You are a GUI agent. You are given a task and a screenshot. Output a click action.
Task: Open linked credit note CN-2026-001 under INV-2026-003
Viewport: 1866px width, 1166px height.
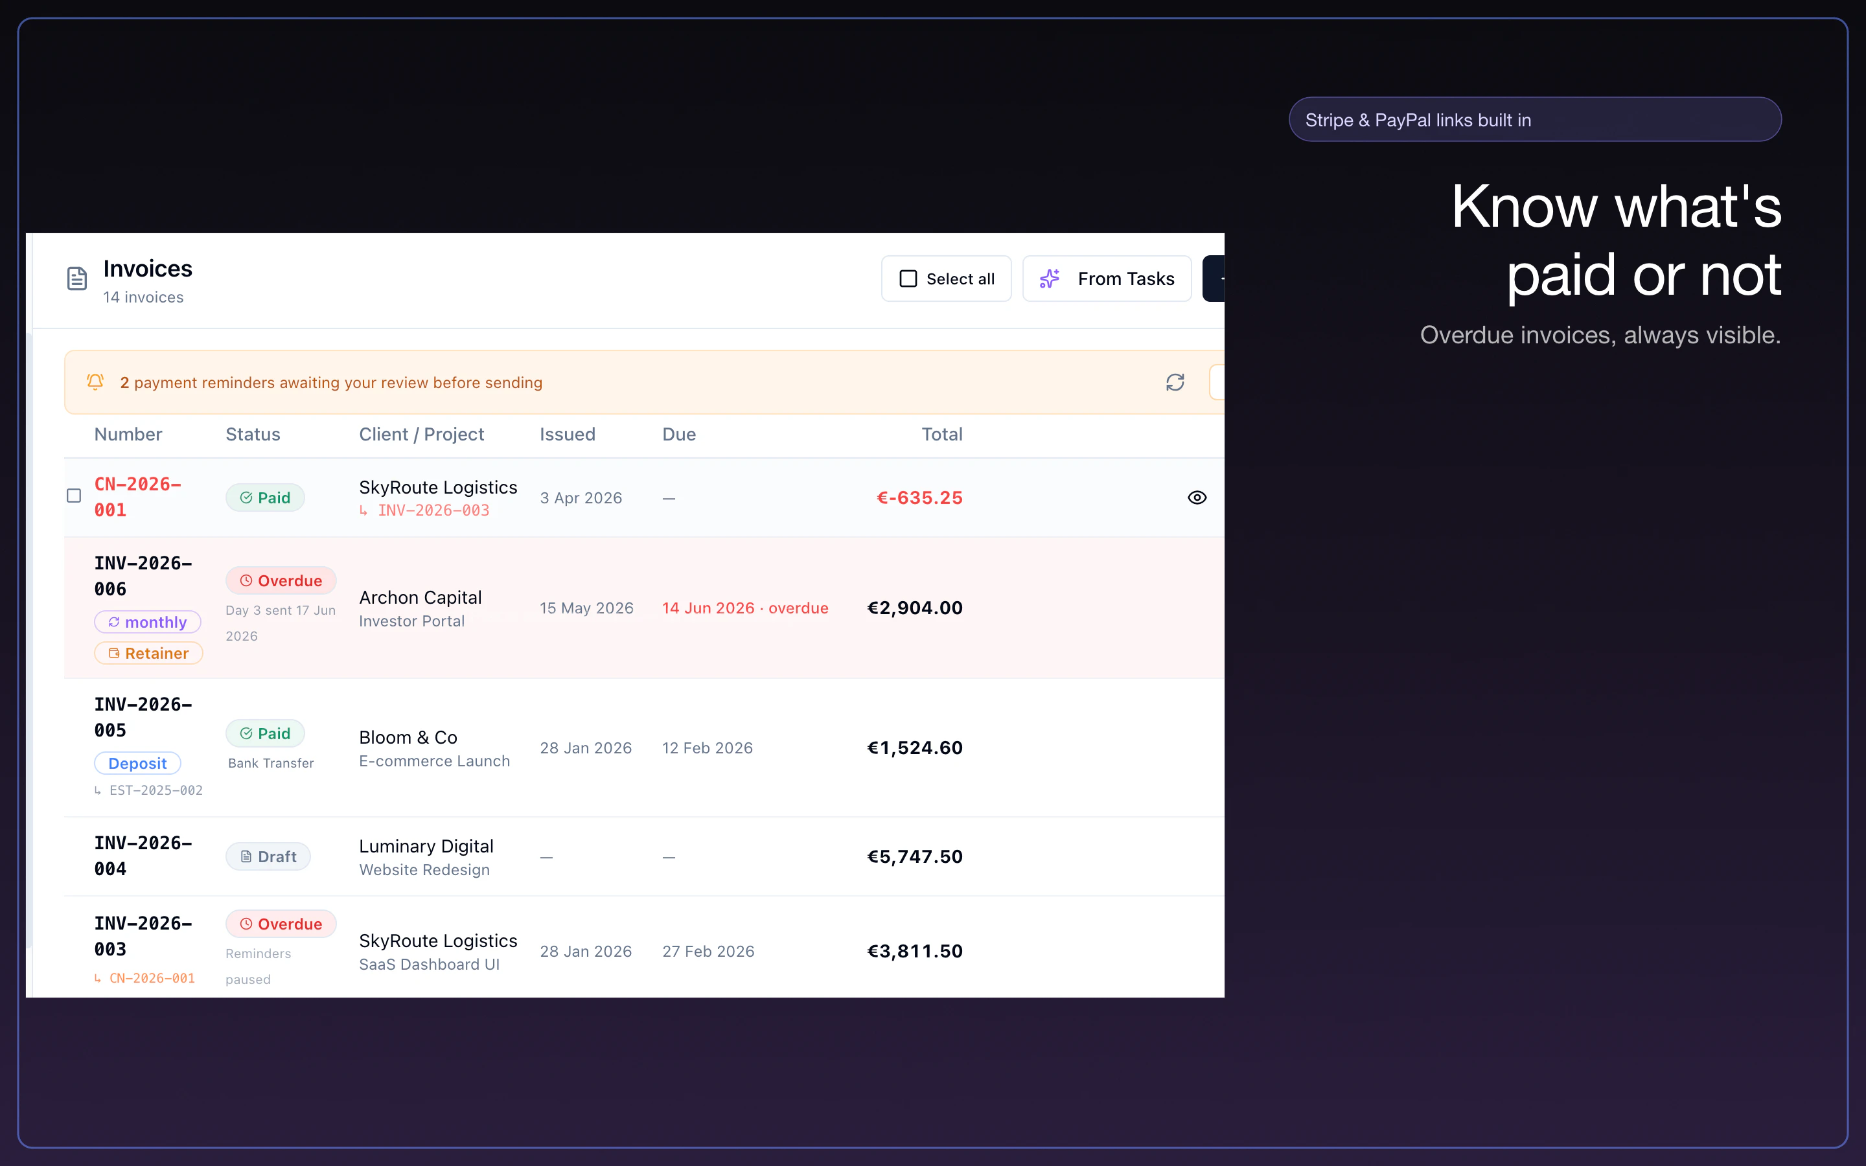pos(152,978)
